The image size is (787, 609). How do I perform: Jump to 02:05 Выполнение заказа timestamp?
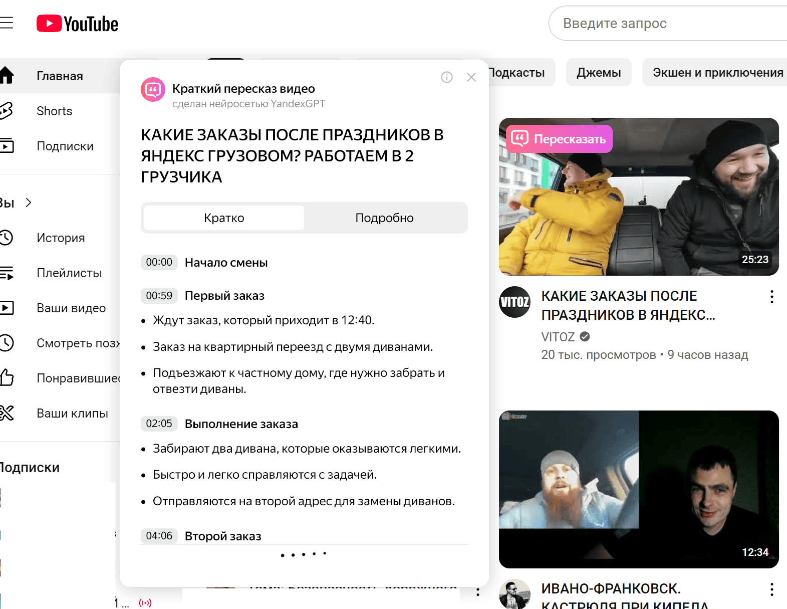point(159,424)
